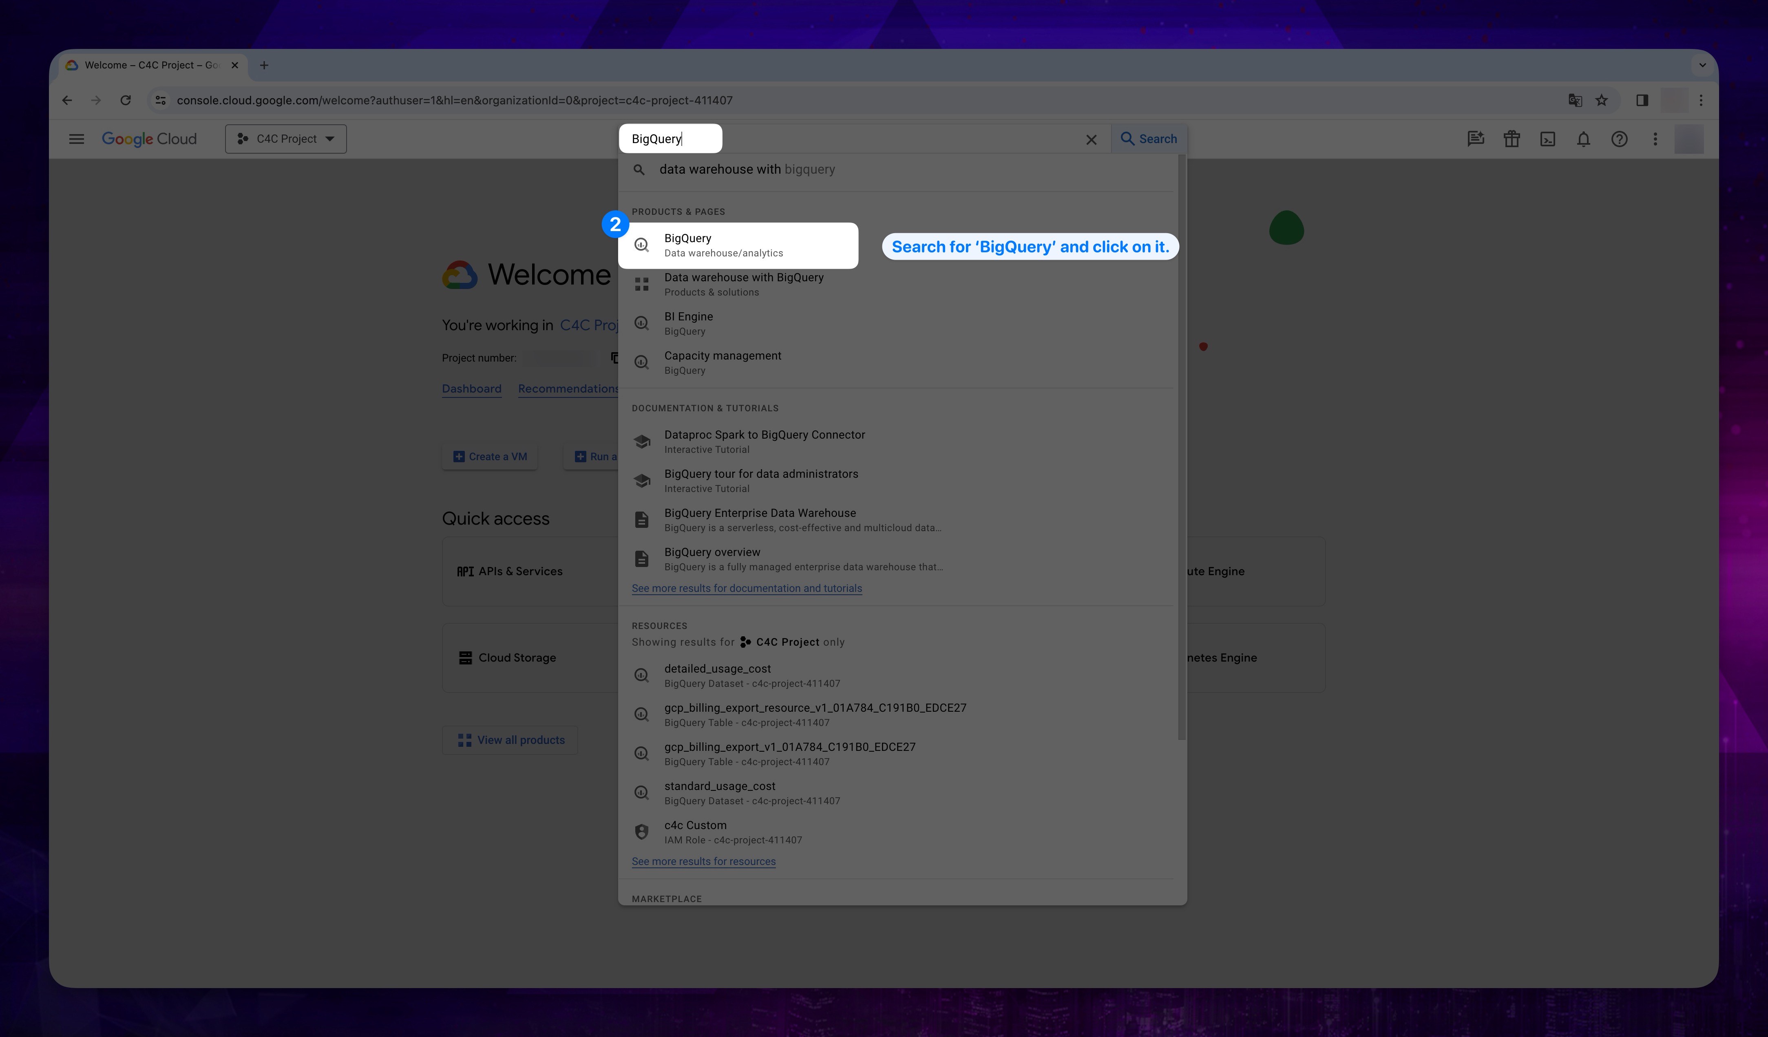Click the Create a VM button
The image size is (1768, 1037).
490,457
